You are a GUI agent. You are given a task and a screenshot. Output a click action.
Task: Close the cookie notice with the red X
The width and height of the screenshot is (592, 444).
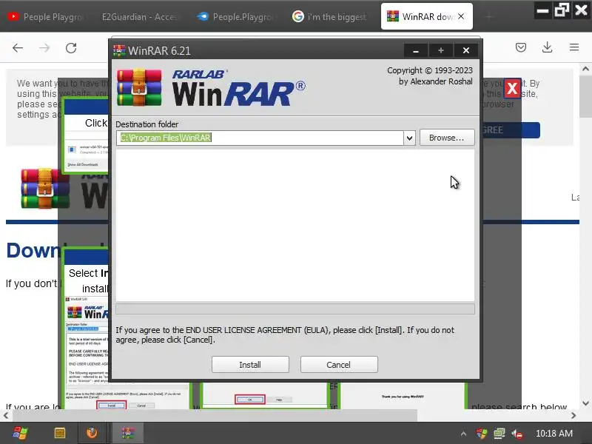[x=512, y=89]
